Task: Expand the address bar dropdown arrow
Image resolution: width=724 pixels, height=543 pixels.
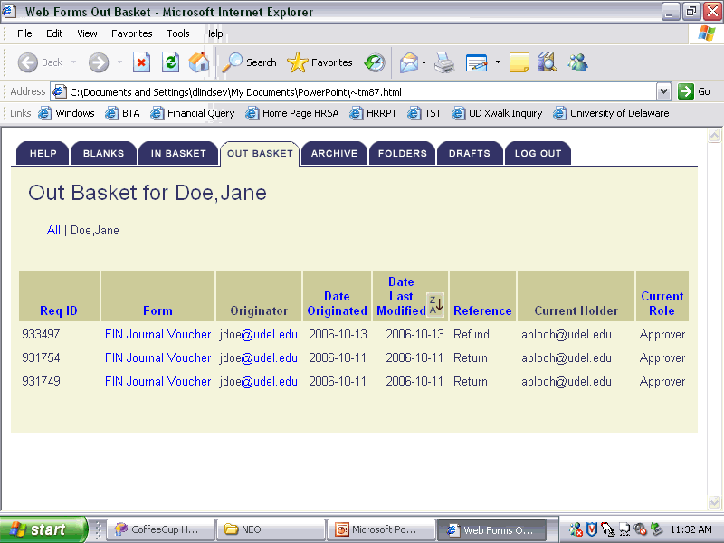Action: (x=663, y=91)
